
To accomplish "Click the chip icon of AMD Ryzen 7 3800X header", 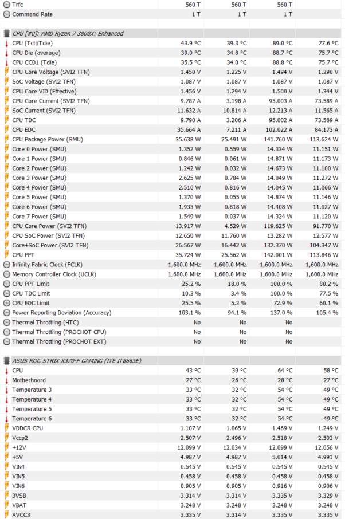I will [6, 34].
